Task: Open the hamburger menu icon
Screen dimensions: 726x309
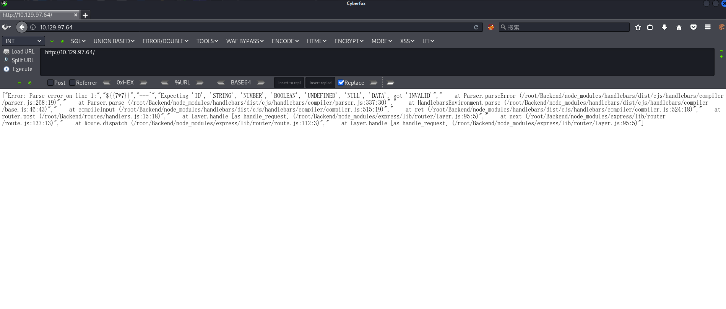Action: point(708,27)
